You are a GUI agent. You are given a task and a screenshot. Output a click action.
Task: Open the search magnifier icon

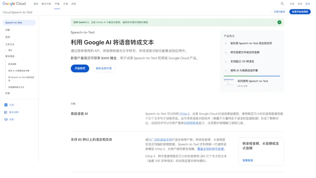(x=282, y=4)
